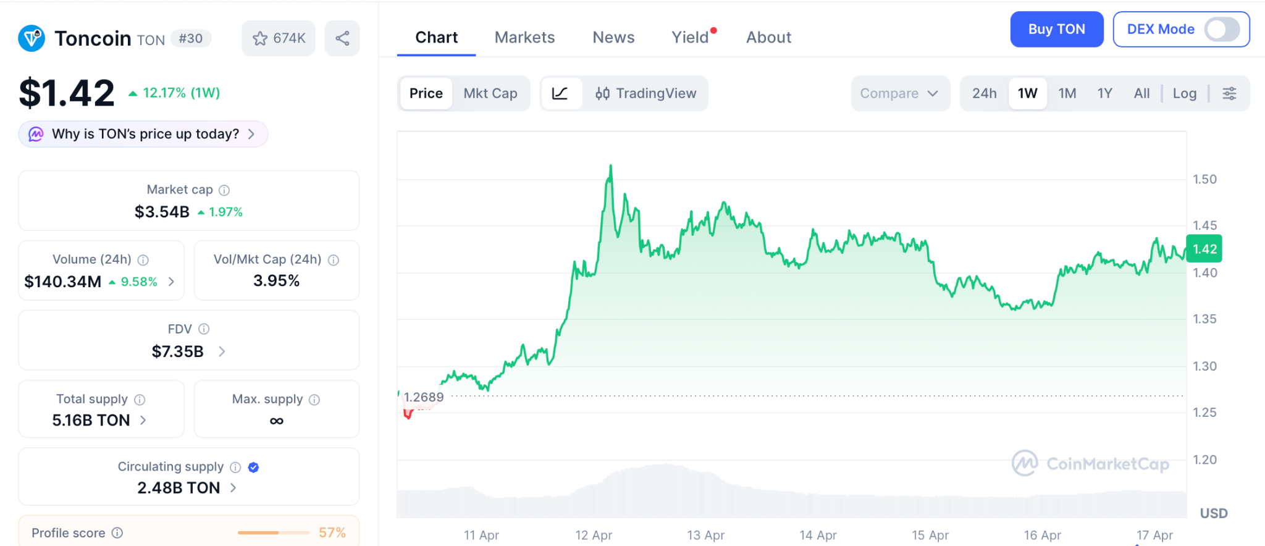Open the Compare dropdown
The width and height of the screenshot is (1265, 546).
(x=899, y=93)
